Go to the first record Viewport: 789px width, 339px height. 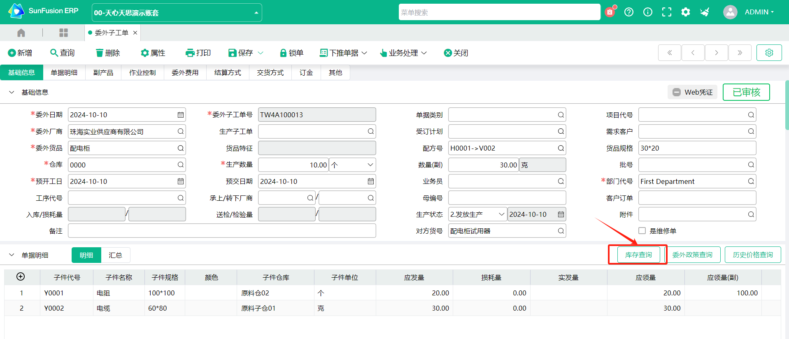point(670,53)
